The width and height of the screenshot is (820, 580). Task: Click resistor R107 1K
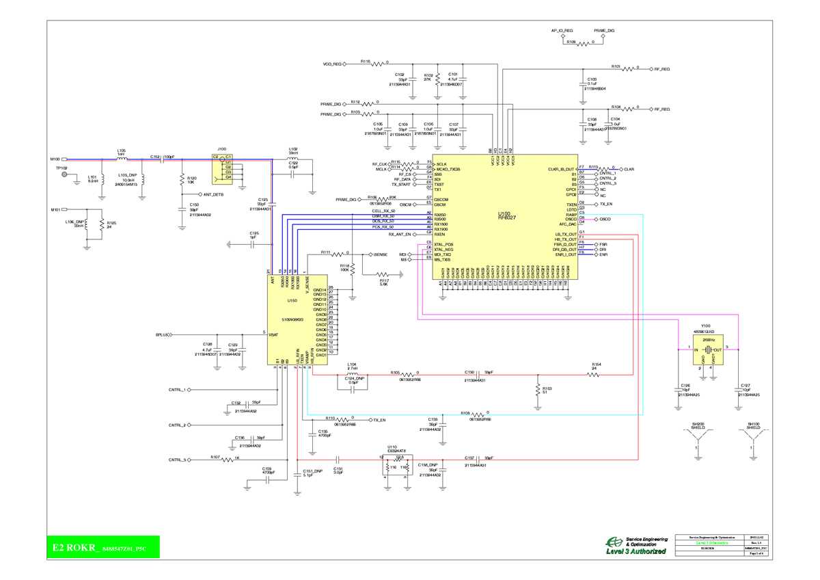click(x=228, y=460)
